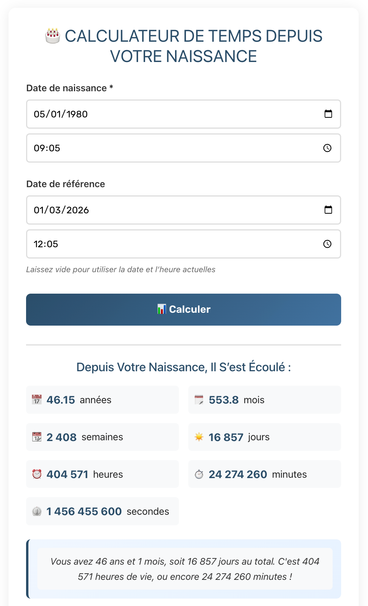Click the stopwatch emoji next to minutes
This screenshot has width=368, height=606.
[x=199, y=474]
